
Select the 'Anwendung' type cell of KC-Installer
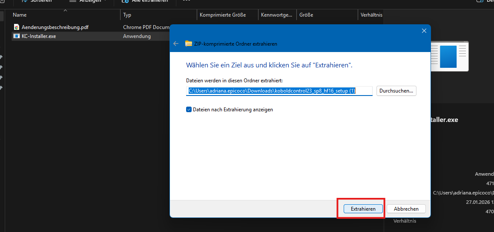[x=137, y=36]
